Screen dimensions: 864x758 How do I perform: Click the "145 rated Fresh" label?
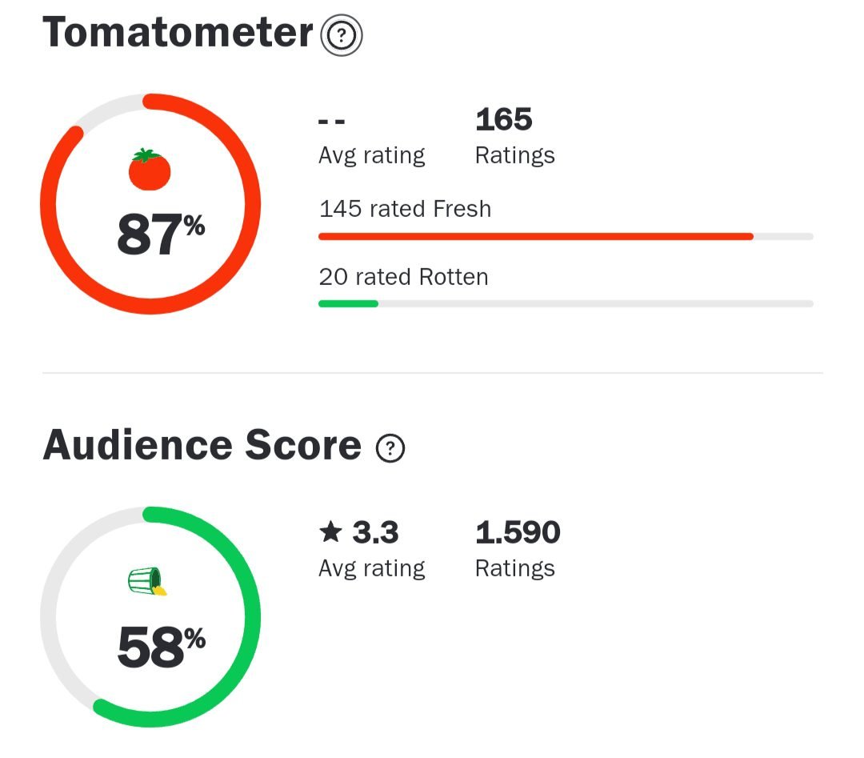[x=405, y=209]
